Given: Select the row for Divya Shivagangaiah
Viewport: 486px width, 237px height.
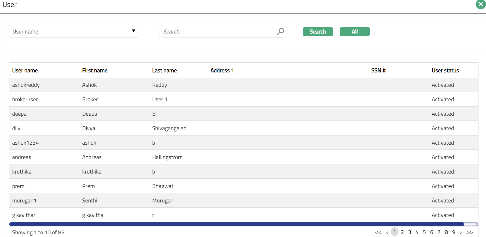Looking at the screenshot, I should (89, 128).
